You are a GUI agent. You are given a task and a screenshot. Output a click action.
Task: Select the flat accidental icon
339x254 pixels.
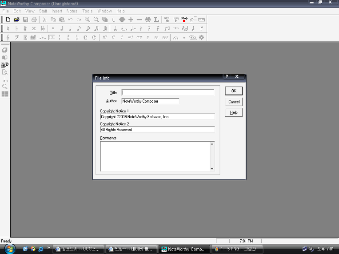point(16,28)
